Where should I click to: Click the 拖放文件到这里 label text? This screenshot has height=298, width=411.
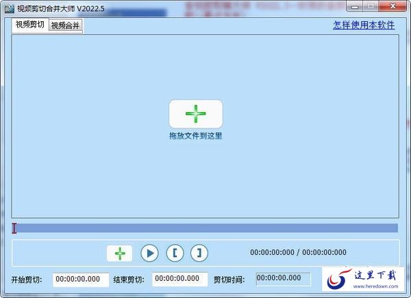tap(195, 136)
